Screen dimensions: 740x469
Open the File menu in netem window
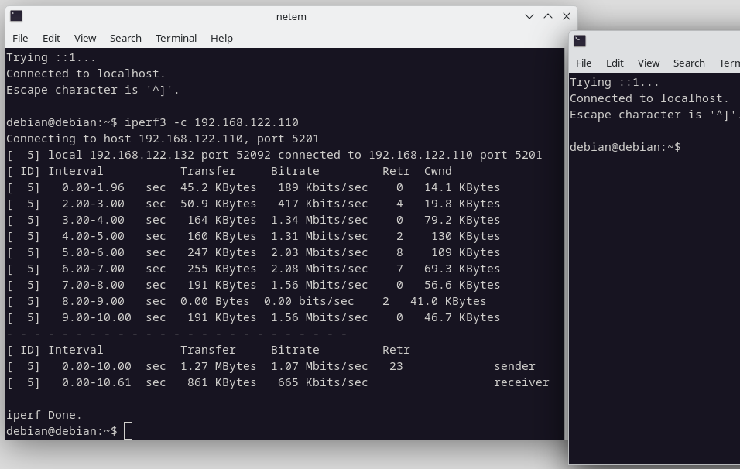coord(20,38)
